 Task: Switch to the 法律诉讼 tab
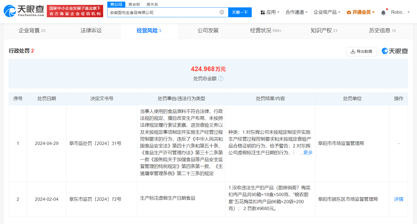pyautogui.click(x=91, y=30)
